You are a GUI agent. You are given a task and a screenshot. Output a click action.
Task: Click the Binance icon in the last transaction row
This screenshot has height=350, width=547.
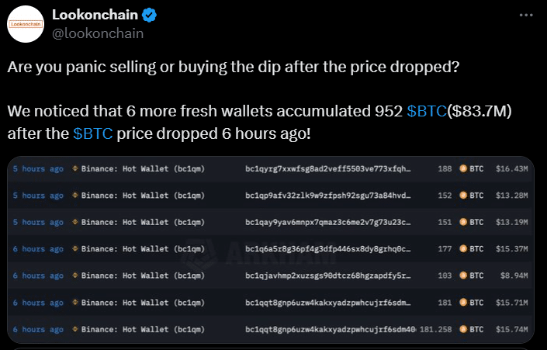[x=74, y=329]
